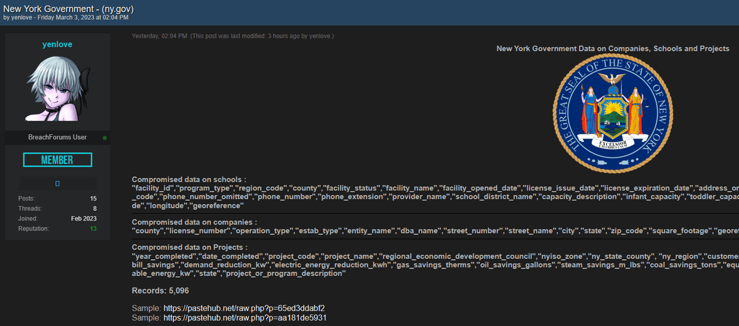Click the Threads count 8
Viewport: 739px width, 326px height.
(94, 208)
